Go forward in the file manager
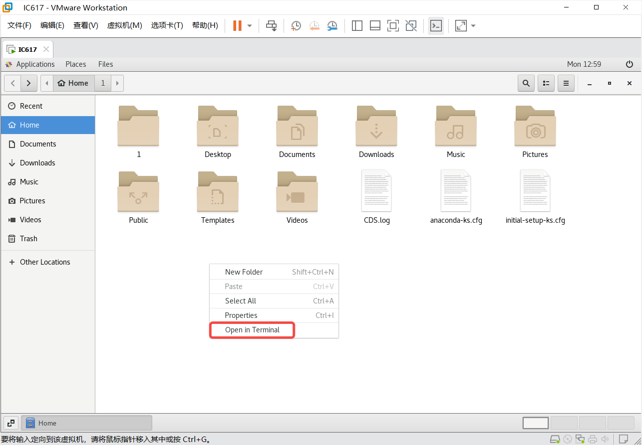The width and height of the screenshot is (642, 445). tap(29, 83)
